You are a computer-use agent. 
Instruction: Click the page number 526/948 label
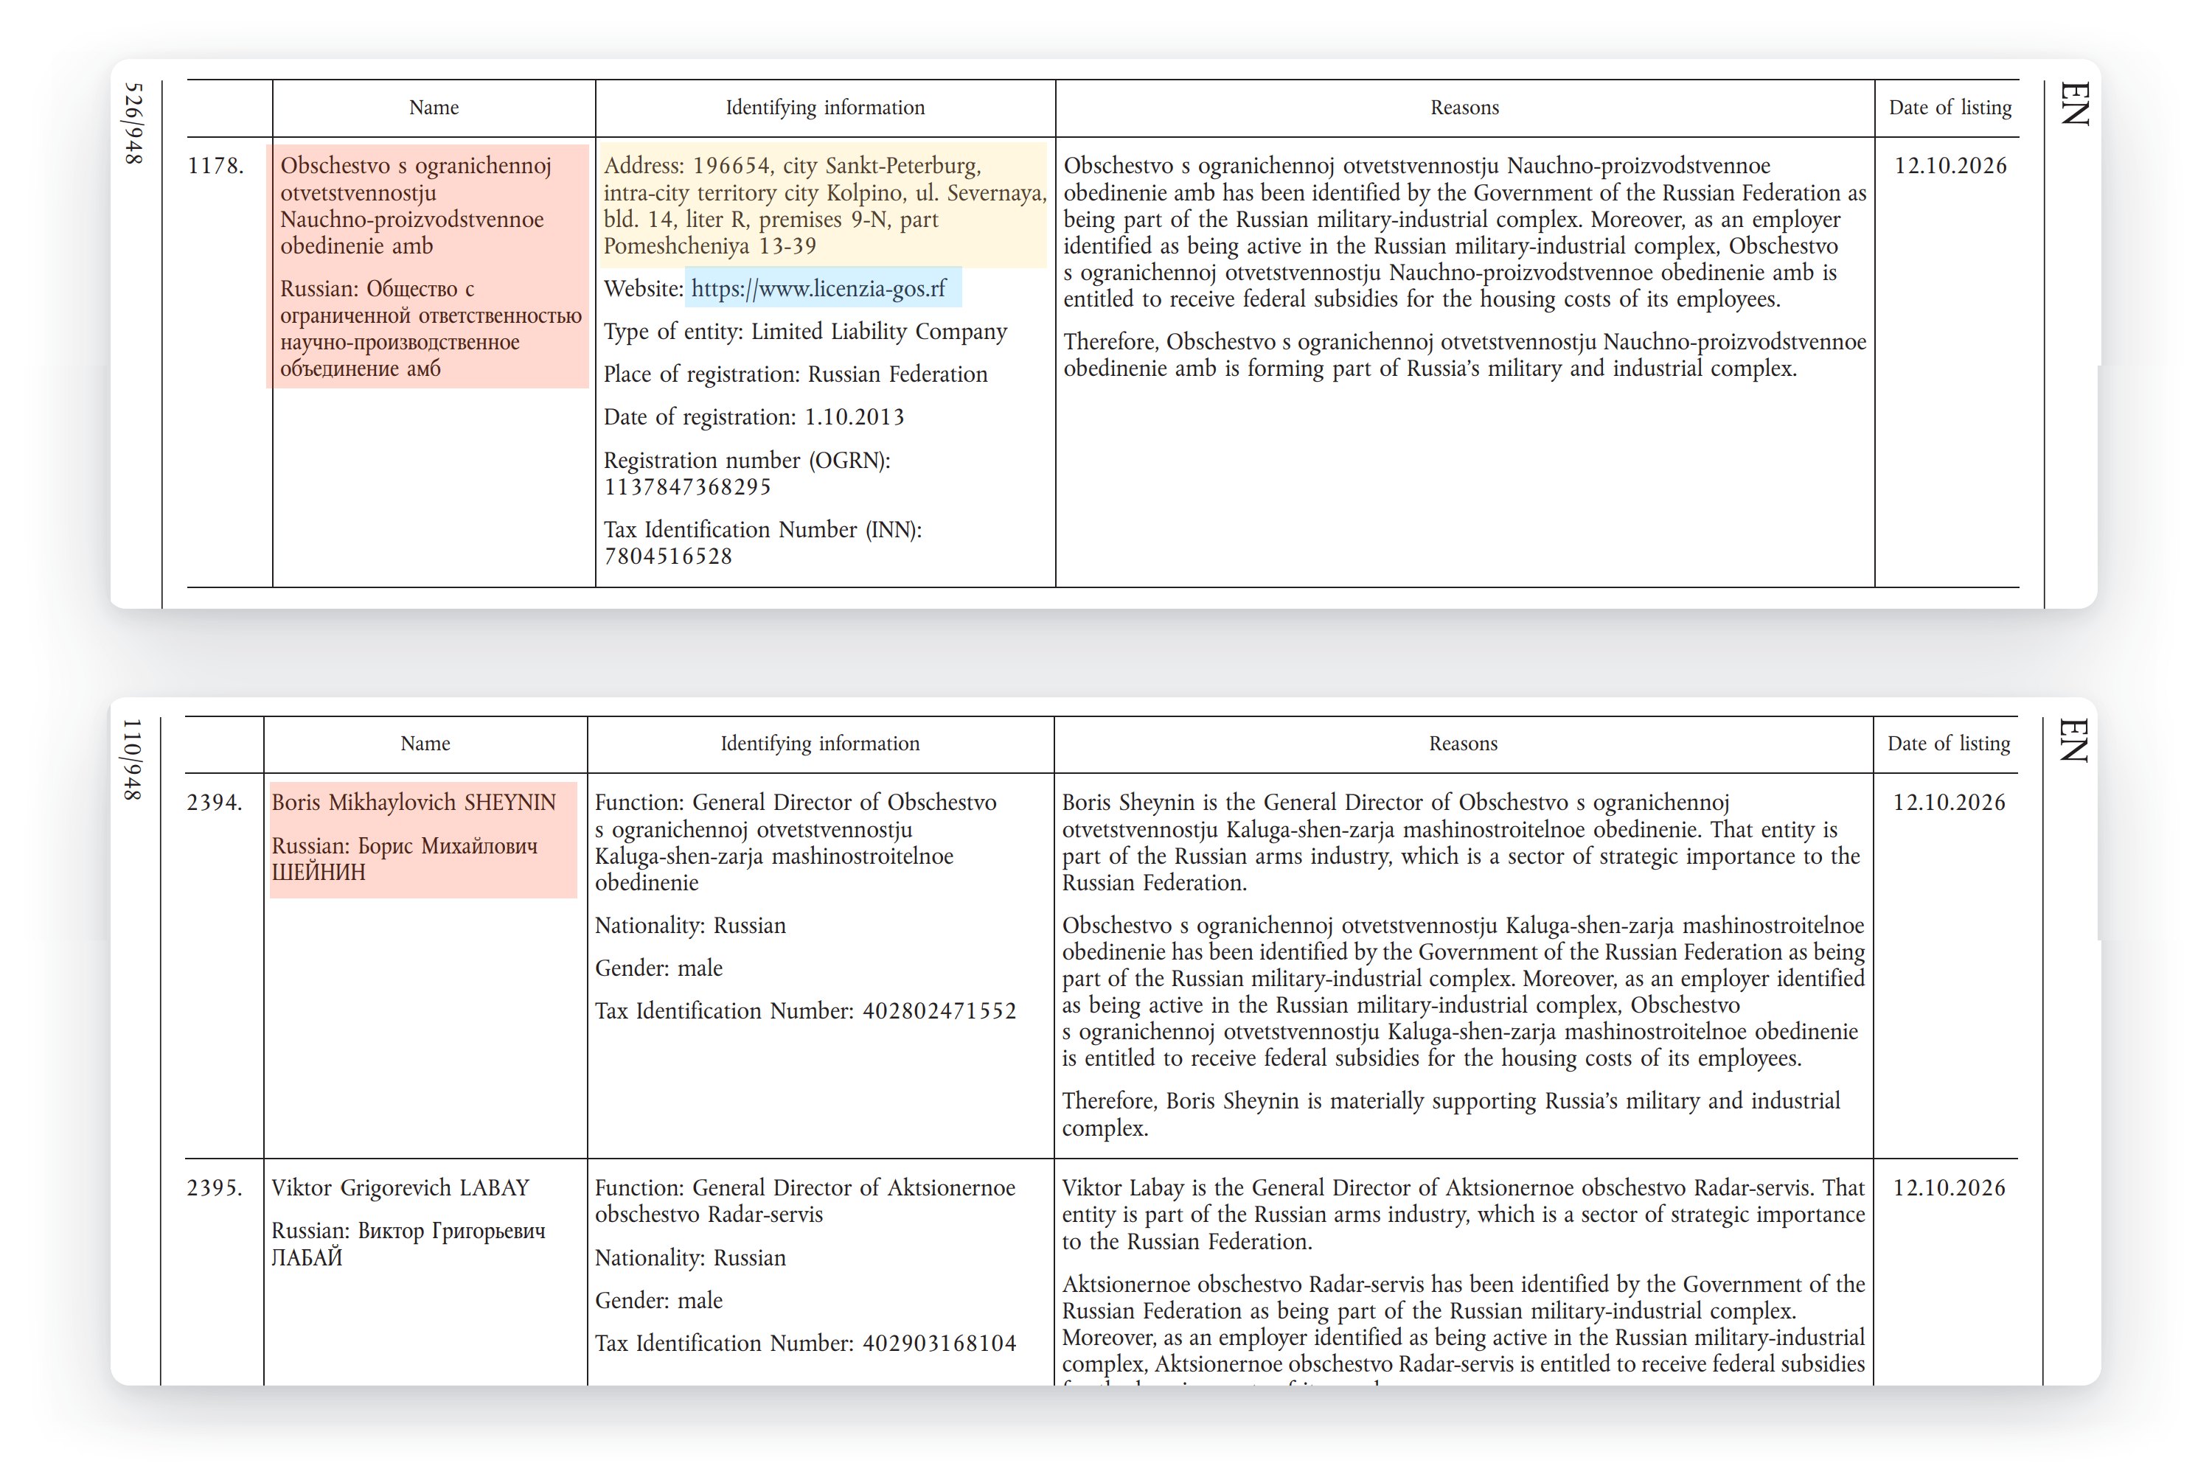pos(134,123)
